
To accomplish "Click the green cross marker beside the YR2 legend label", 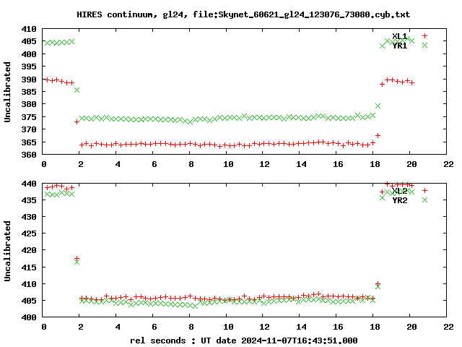I will point(424,200).
